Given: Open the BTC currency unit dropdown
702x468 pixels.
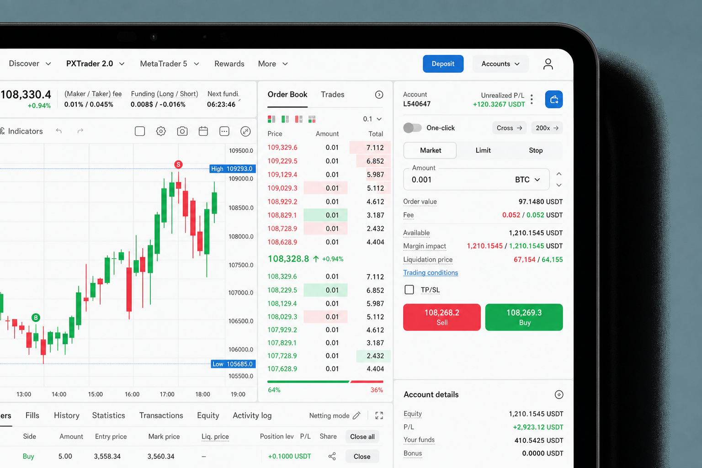Looking at the screenshot, I should 528,180.
